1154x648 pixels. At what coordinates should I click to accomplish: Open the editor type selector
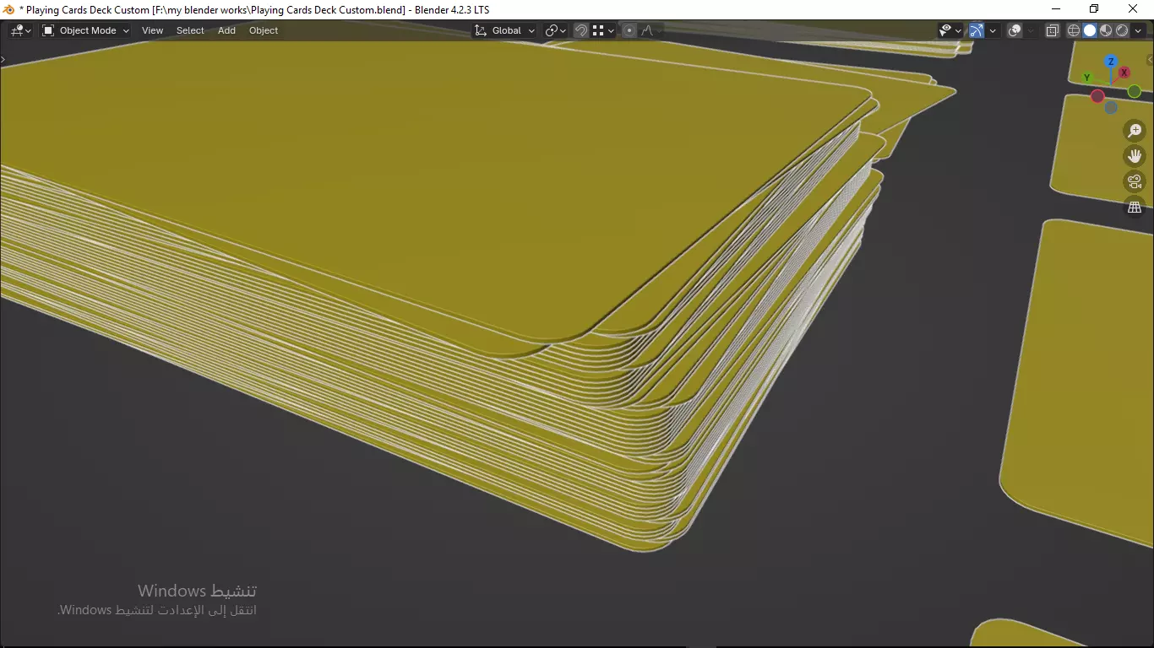point(20,30)
